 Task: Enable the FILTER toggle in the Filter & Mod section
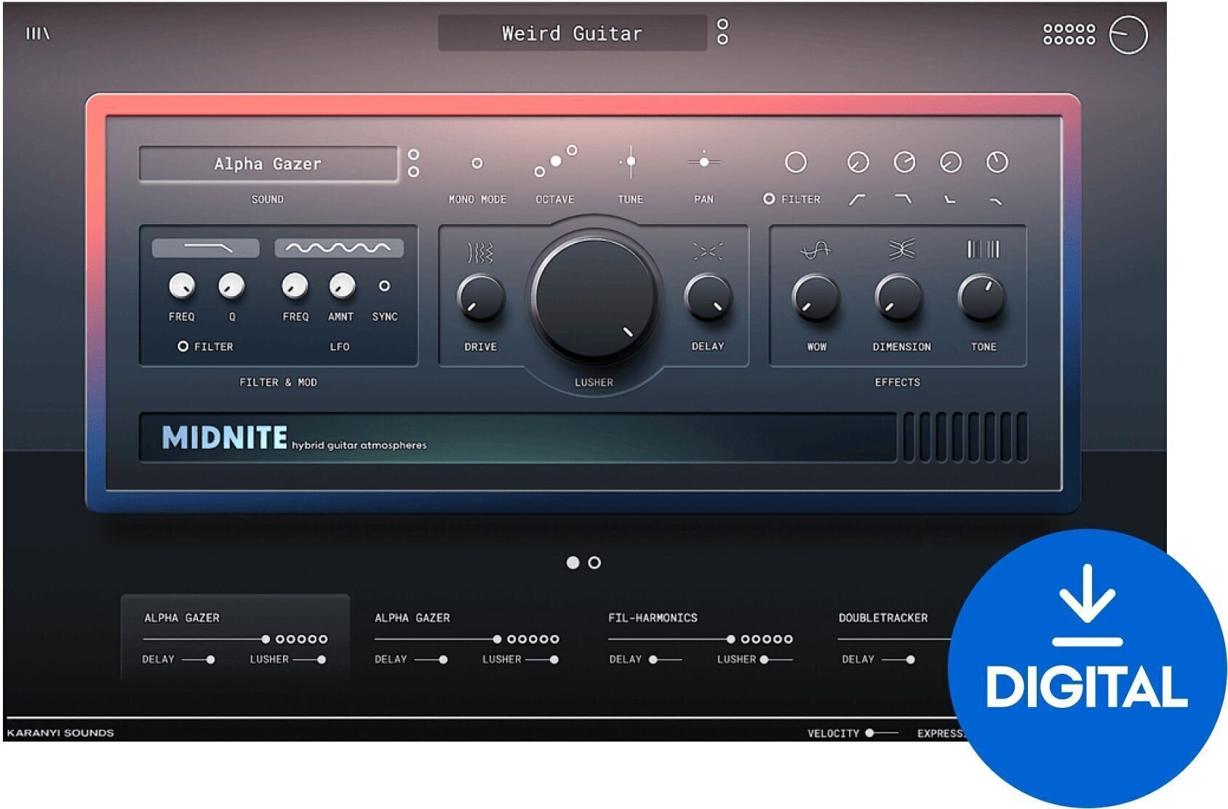(x=183, y=347)
